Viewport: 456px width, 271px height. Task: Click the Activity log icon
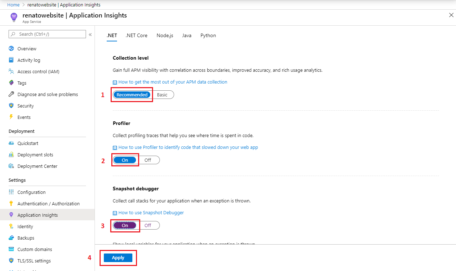(11, 60)
